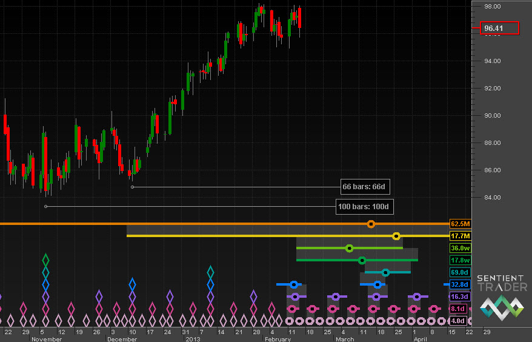Select the 17.7M cycle label
Image resolution: width=532 pixels, height=342 pixels.
click(461, 236)
